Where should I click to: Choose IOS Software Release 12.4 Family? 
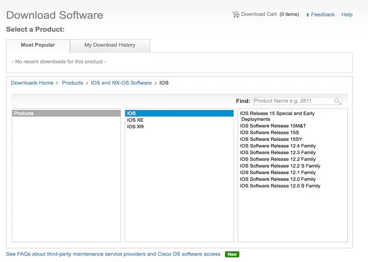coord(278,146)
